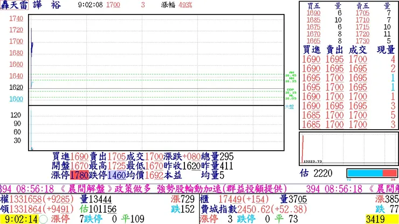Click the CDP 16.15 level label
Screen dimensions: 399x224
pos(291,92)
